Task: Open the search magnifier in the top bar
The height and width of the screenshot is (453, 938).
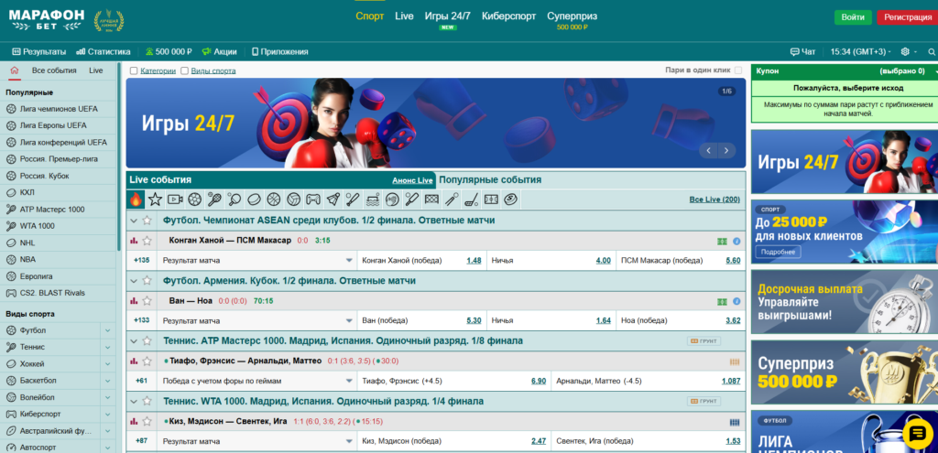Action: [932, 52]
